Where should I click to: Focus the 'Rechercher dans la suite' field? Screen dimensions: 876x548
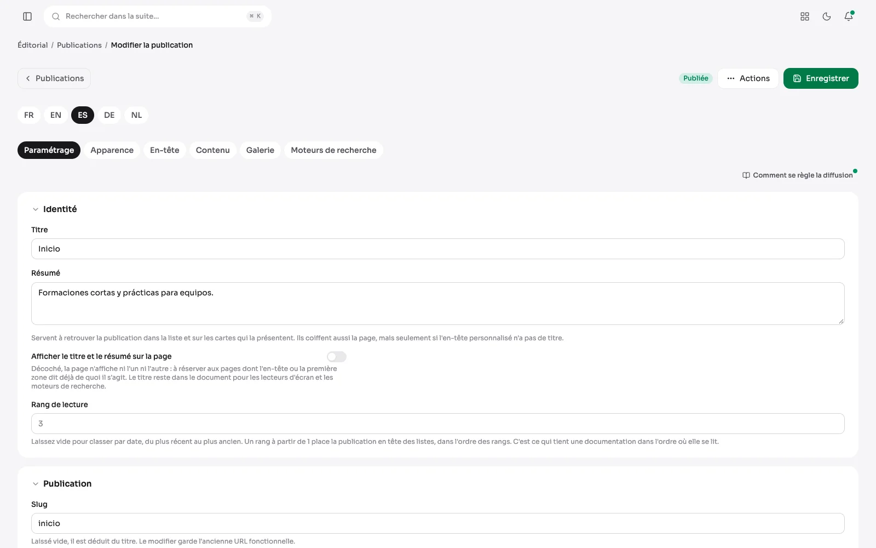point(158,16)
